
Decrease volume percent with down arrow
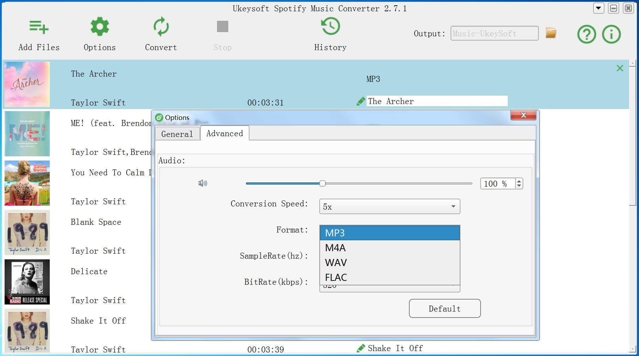point(519,186)
